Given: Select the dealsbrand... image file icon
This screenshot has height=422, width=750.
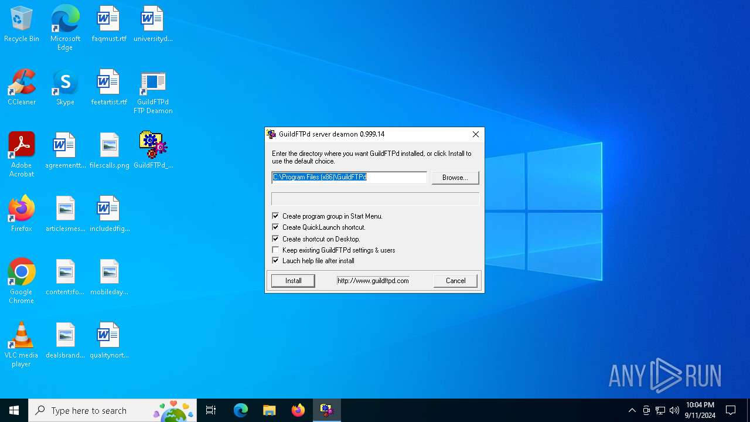Looking at the screenshot, I should click(65, 341).
